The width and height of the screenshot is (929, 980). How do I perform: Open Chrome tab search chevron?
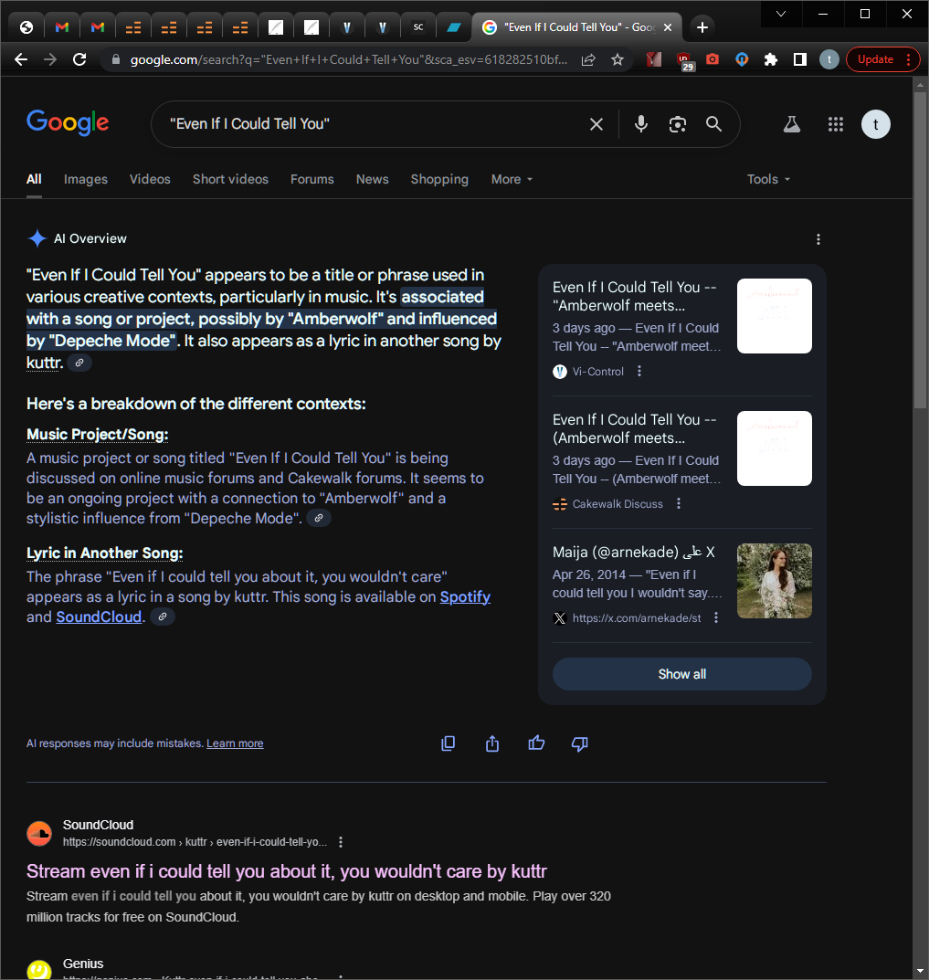click(781, 14)
